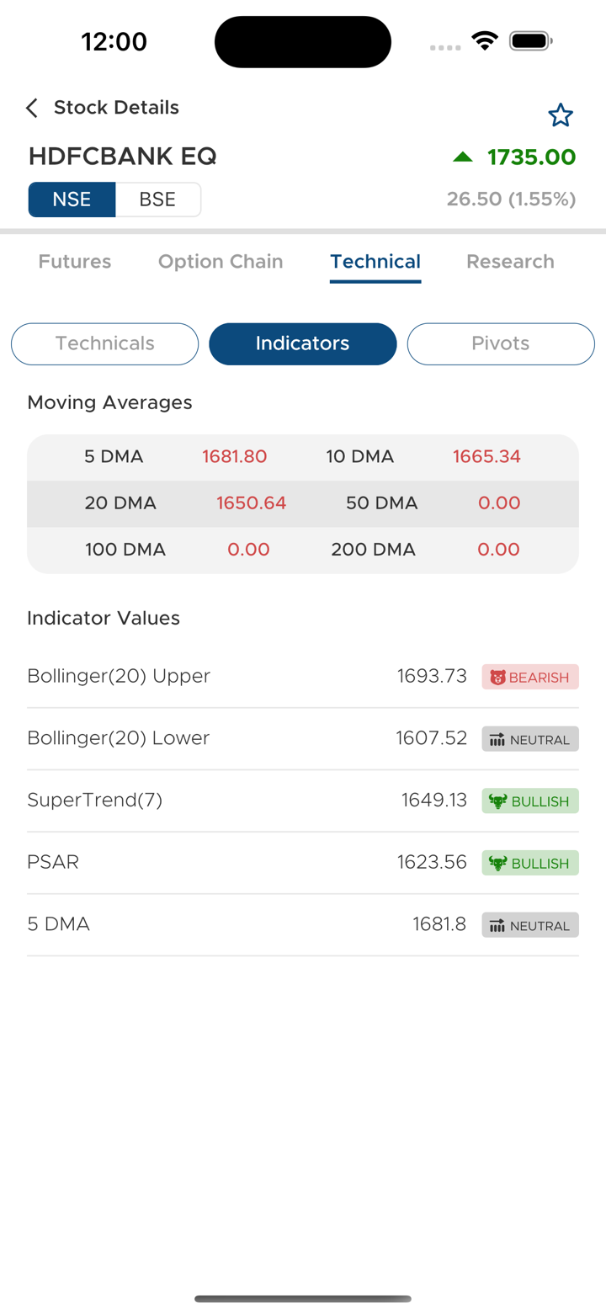Tap the 1735.00 last traded price
606x1314 pixels.
(x=531, y=157)
